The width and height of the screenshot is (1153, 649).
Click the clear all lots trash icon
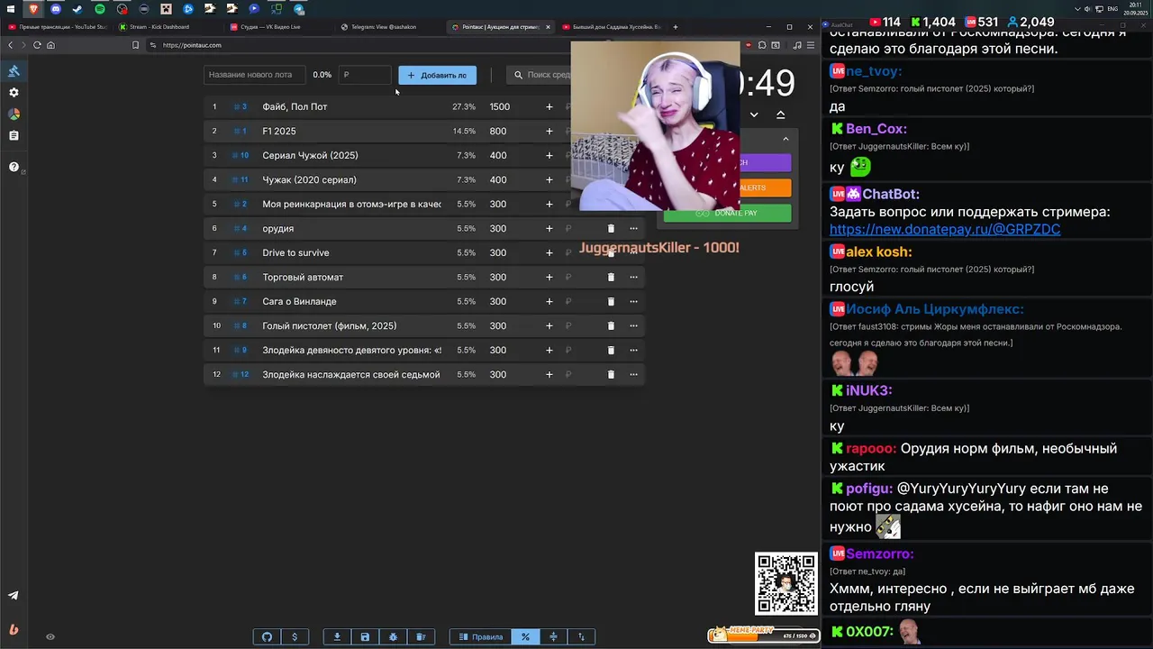pos(421,636)
